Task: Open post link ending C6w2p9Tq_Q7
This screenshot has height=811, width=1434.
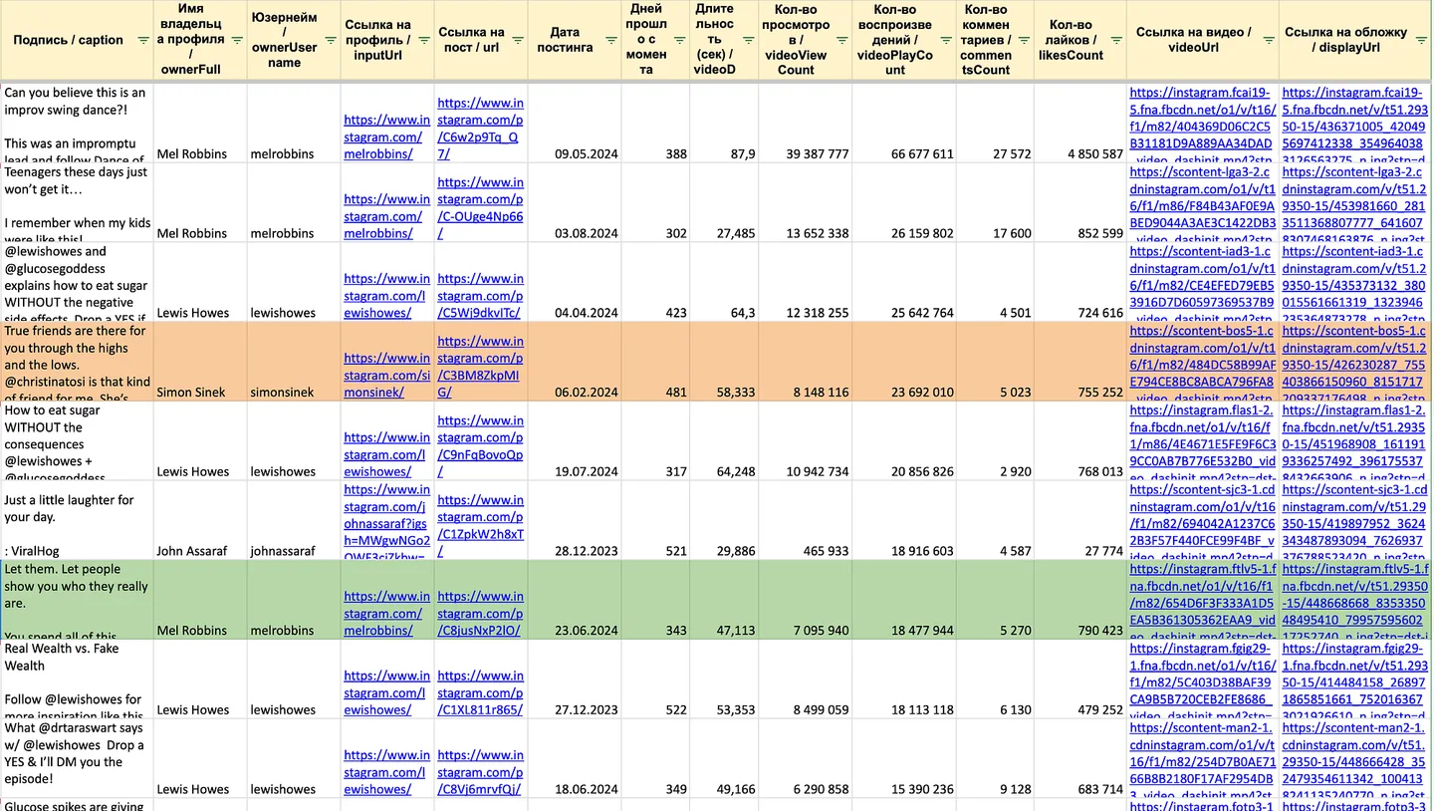Action: click(x=480, y=129)
